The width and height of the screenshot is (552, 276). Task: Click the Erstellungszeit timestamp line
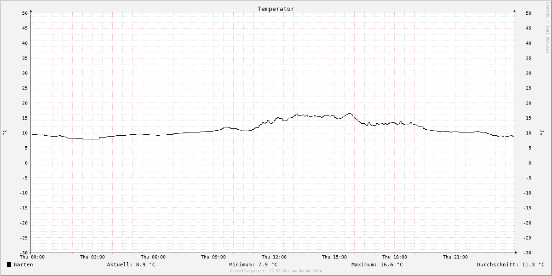pyautogui.click(x=276, y=271)
